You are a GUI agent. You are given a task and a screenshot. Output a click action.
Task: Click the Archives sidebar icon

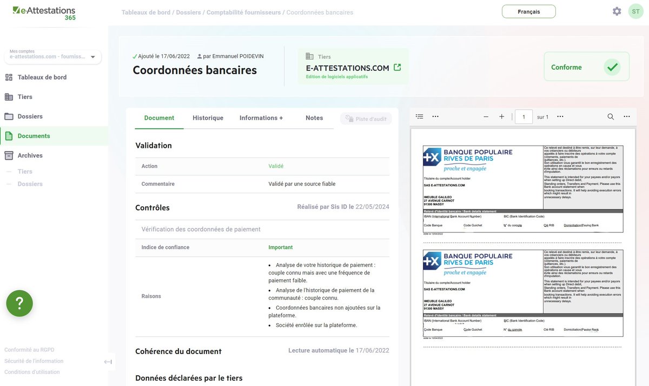[x=9, y=155]
